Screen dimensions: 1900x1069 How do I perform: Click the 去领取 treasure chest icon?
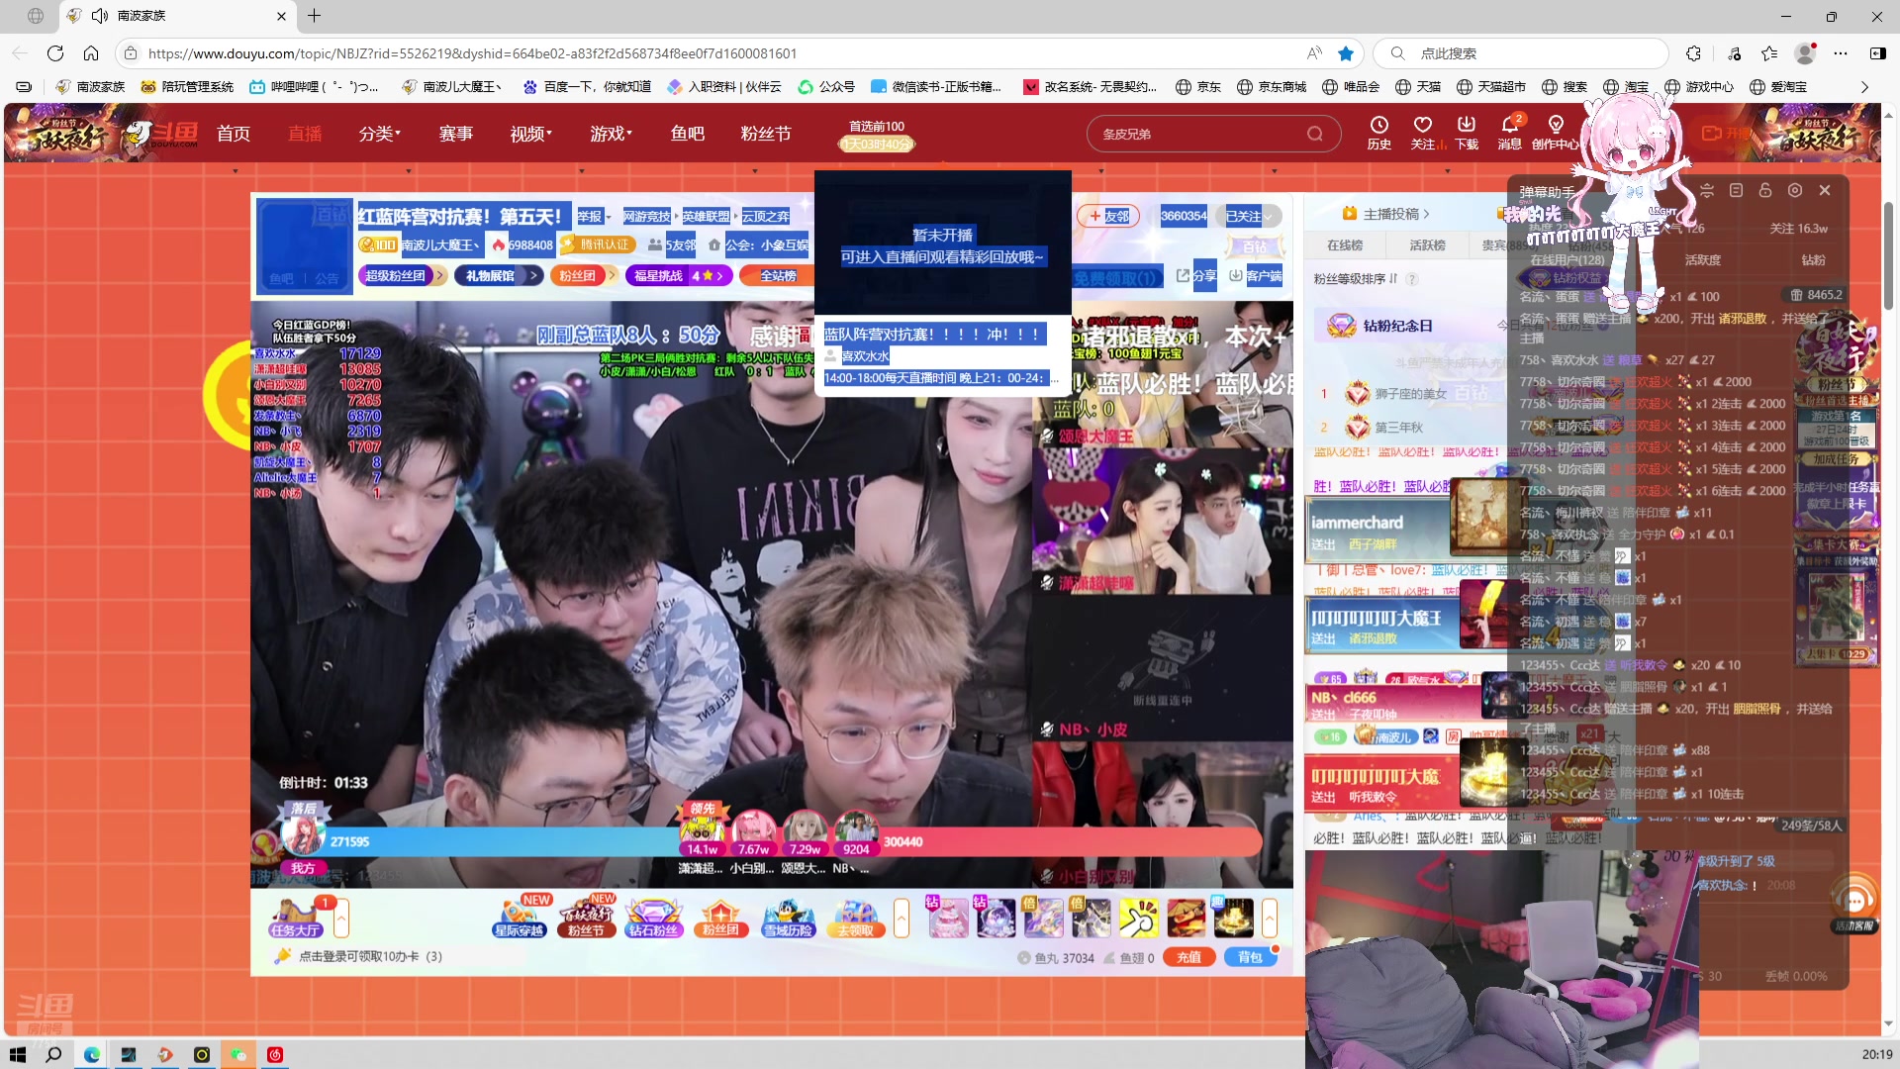[856, 918]
